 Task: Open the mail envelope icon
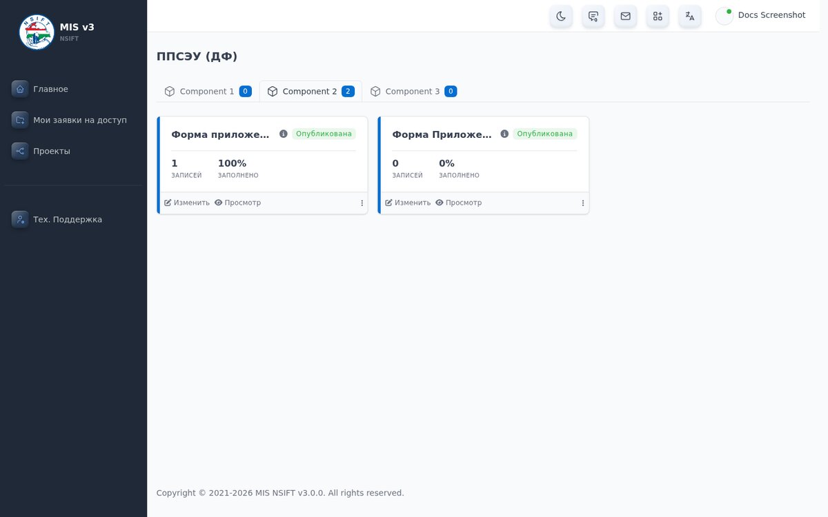[x=625, y=16]
